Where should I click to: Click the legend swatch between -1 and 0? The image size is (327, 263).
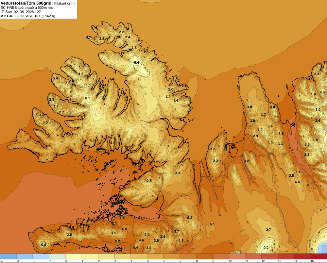click(x=57, y=256)
